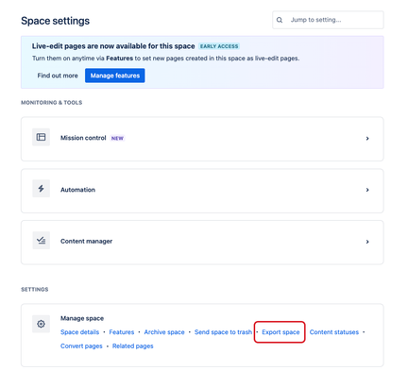Open Content manager via its chevron
Image resolution: width=408 pixels, height=371 pixels.
click(367, 242)
